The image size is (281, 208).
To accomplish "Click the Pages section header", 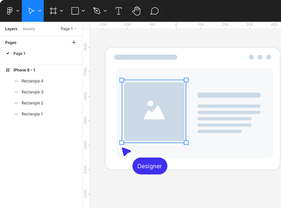I will click(11, 42).
